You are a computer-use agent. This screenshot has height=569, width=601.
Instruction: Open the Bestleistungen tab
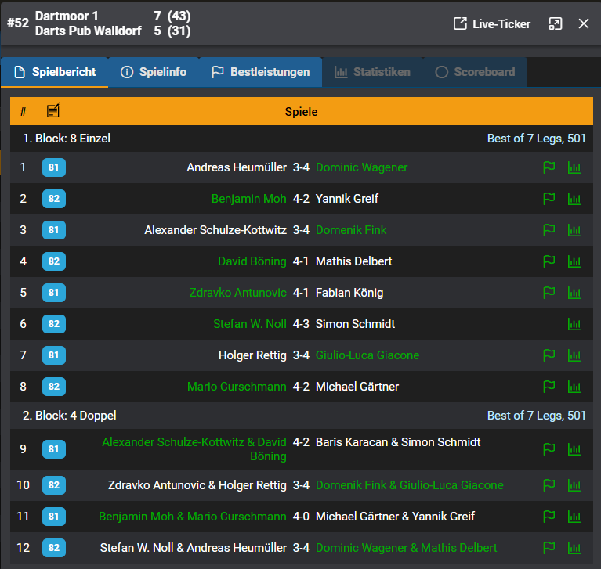(260, 72)
